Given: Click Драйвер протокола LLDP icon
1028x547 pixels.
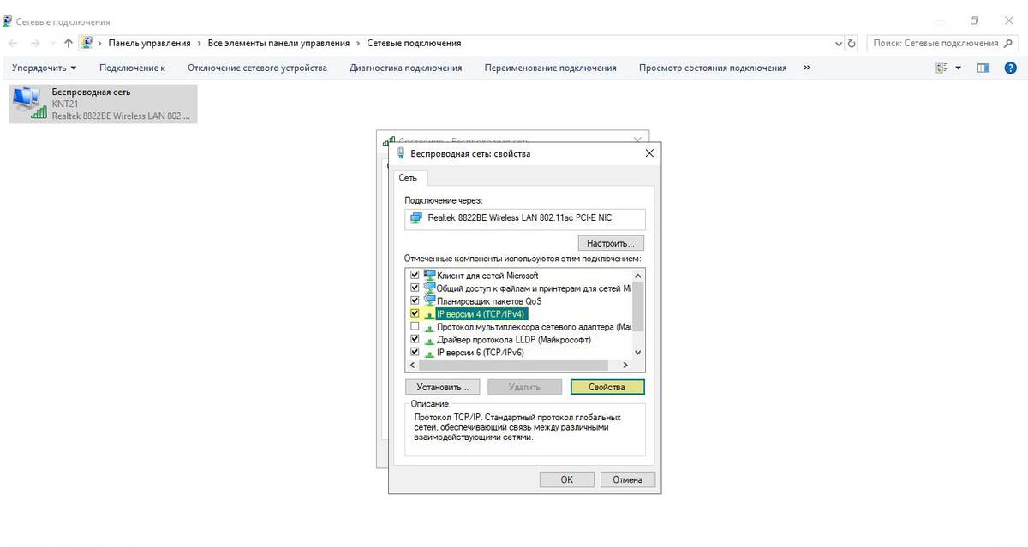Looking at the screenshot, I should pos(430,339).
